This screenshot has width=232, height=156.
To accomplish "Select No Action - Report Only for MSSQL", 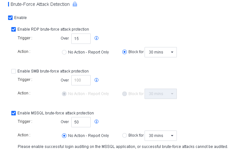I will [x=64, y=136].
